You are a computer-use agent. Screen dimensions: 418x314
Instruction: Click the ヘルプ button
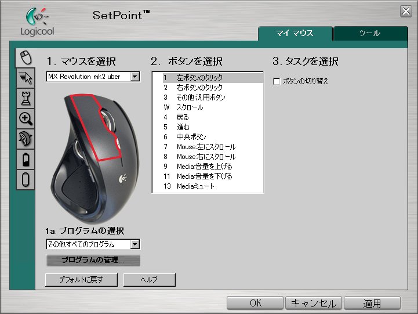150,280
